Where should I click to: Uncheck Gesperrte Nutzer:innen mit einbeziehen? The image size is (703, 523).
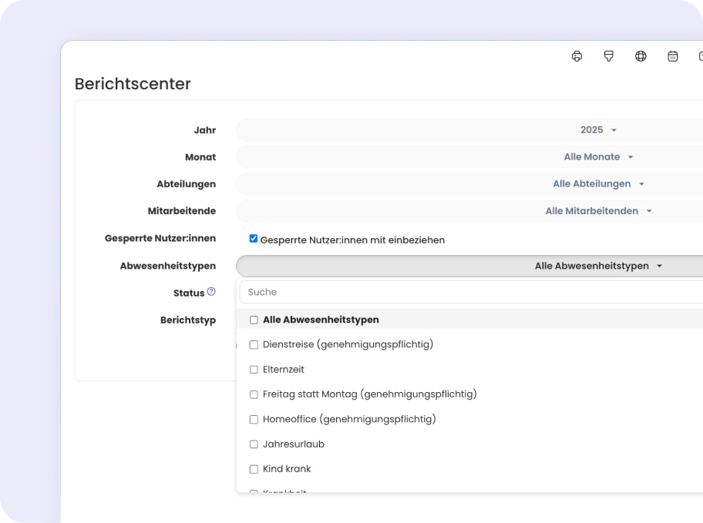click(x=254, y=239)
